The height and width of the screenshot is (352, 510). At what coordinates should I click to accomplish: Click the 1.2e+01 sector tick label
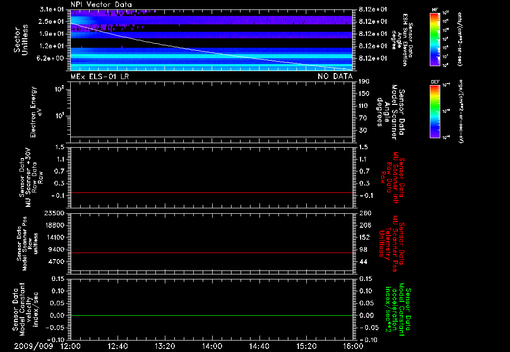[52, 46]
